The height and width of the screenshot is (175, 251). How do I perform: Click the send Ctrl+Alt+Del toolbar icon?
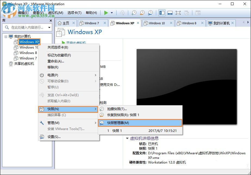pos(122,13)
